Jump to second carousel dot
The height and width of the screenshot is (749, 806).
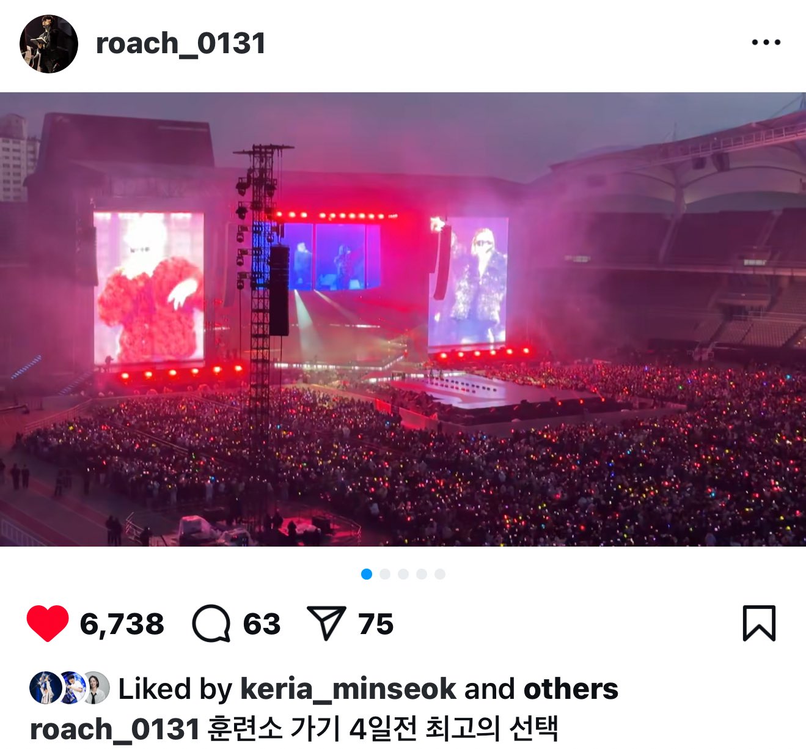click(x=385, y=574)
